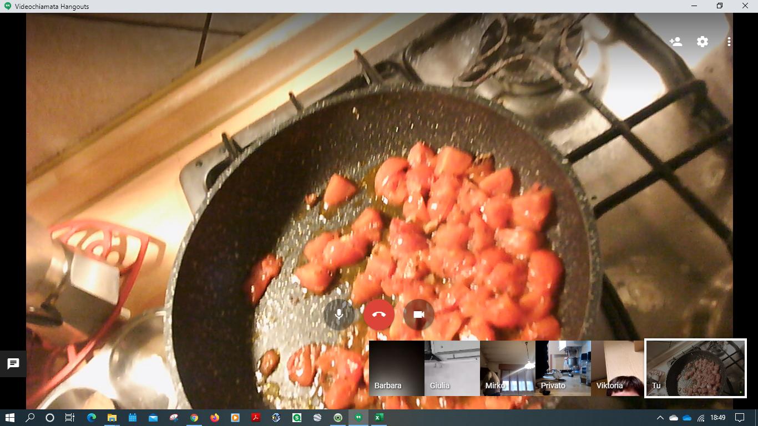Select Viktoria's video thumbnail
The height and width of the screenshot is (426, 758).
[x=618, y=368]
